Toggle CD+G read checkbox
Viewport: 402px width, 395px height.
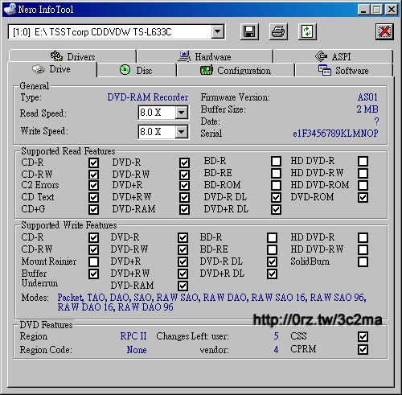pyautogui.click(x=93, y=209)
